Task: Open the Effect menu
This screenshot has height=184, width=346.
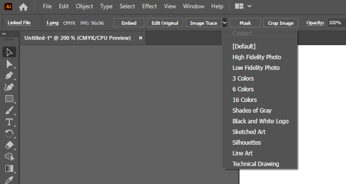Action: point(149,6)
